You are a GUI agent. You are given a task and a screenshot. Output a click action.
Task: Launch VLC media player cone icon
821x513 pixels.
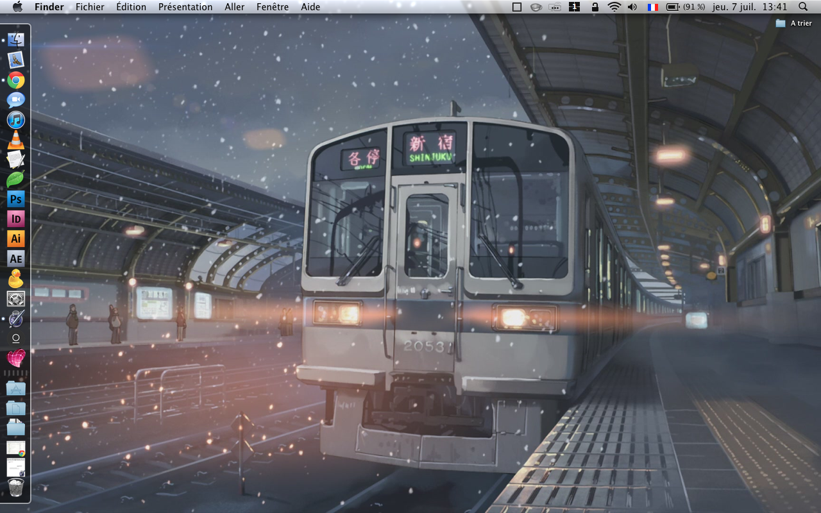click(15, 139)
